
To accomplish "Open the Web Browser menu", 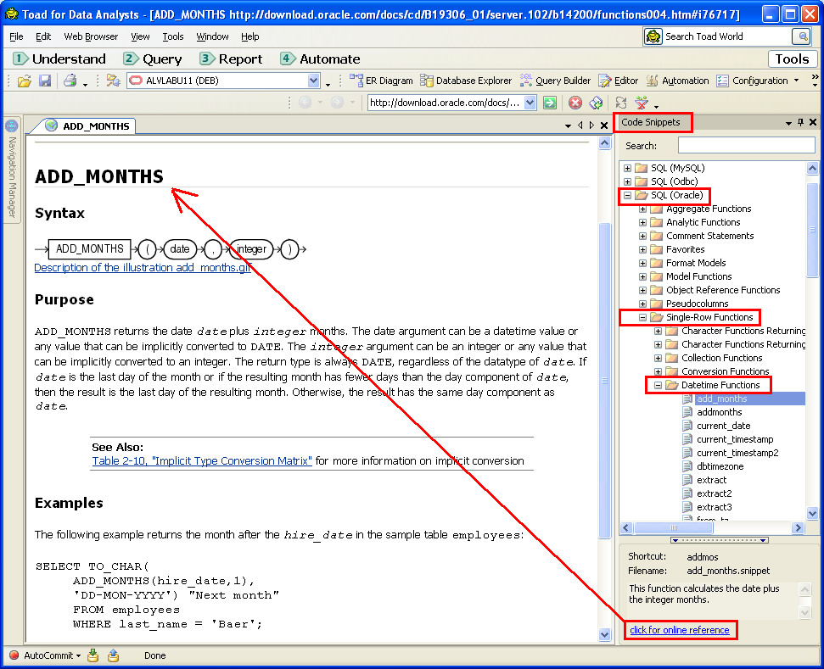I will [91, 36].
